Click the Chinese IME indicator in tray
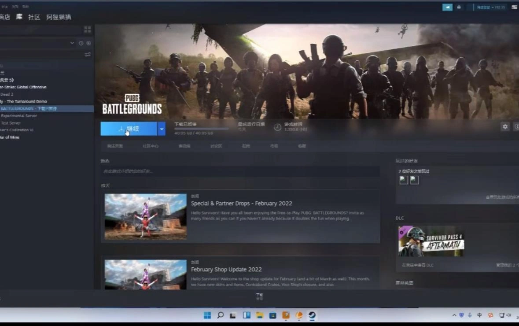This screenshot has height=326, width=519. coord(479,315)
